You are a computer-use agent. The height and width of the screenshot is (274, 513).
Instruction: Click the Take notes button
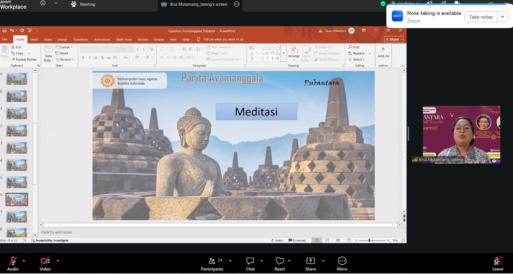(481, 17)
